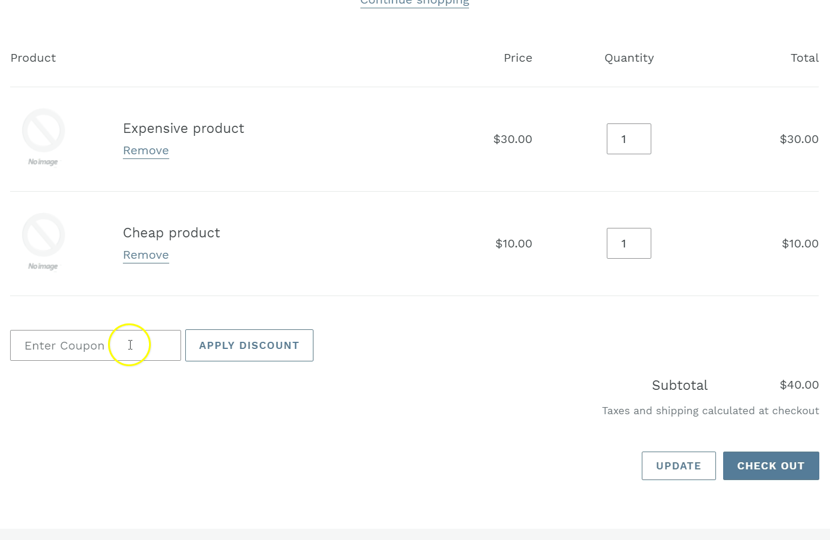Click the Quantity column header
This screenshot has width=830, height=540.
point(629,58)
